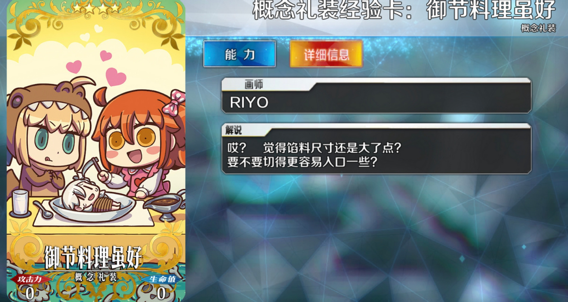Click the page title 概念礼装经验卡 text

(x=330, y=9)
